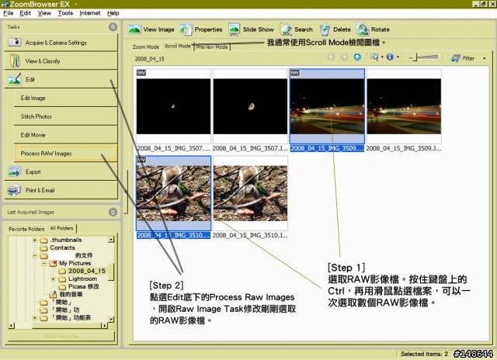Open the Edit menu
497x360 pixels.
coord(25,13)
